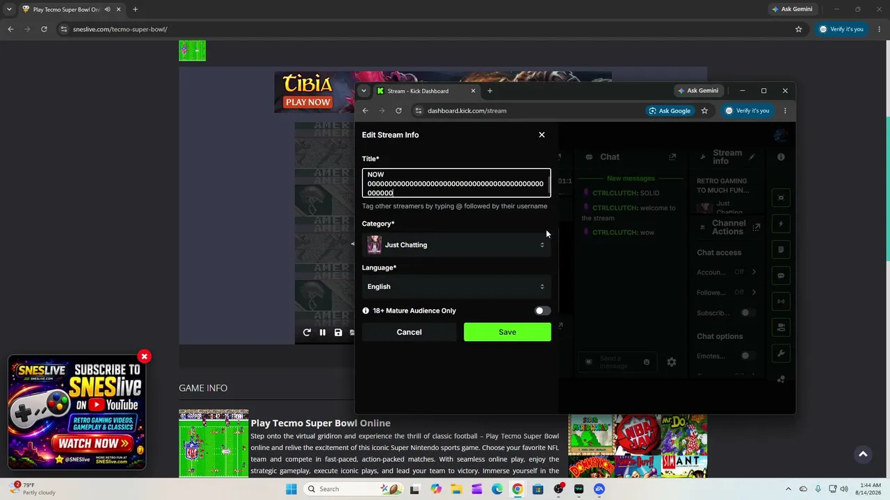Open chat settings gear icon
The image size is (890, 500).
(672, 362)
